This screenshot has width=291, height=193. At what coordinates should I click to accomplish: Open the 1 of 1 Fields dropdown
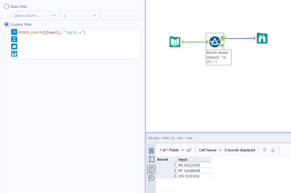[x=172, y=150]
